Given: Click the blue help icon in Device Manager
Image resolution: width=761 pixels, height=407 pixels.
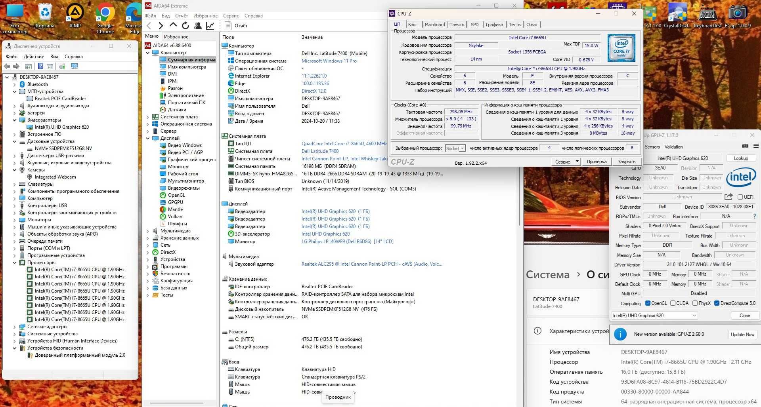Looking at the screenshot, I should tap(40, 66).
